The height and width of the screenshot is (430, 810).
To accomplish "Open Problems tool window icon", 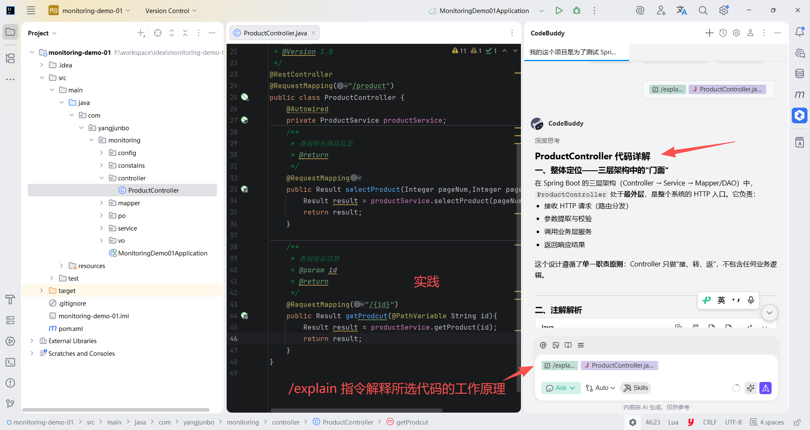I will (10, 383).
